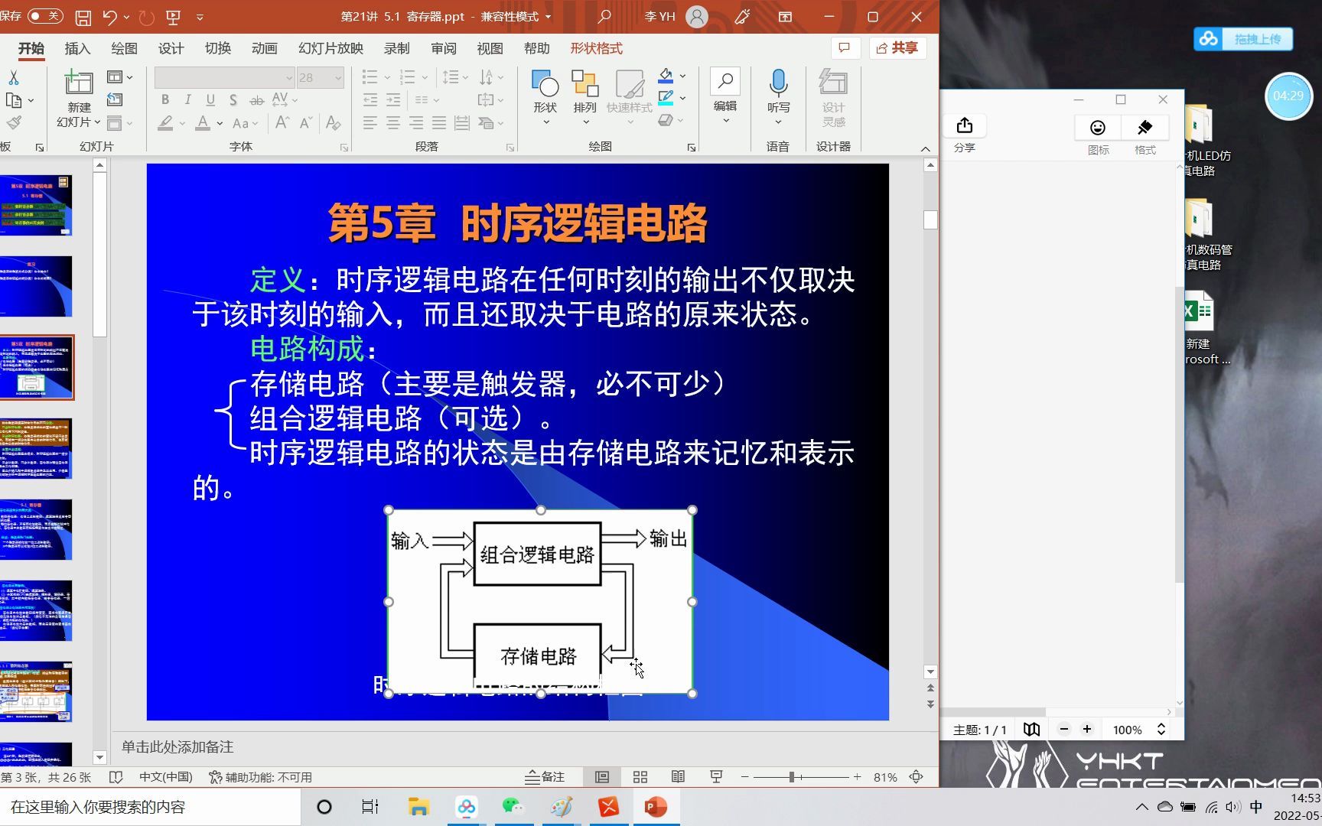1322x826 pixels.
Task: Select the orange text slide 4 thumbnail
Action: 36,449
